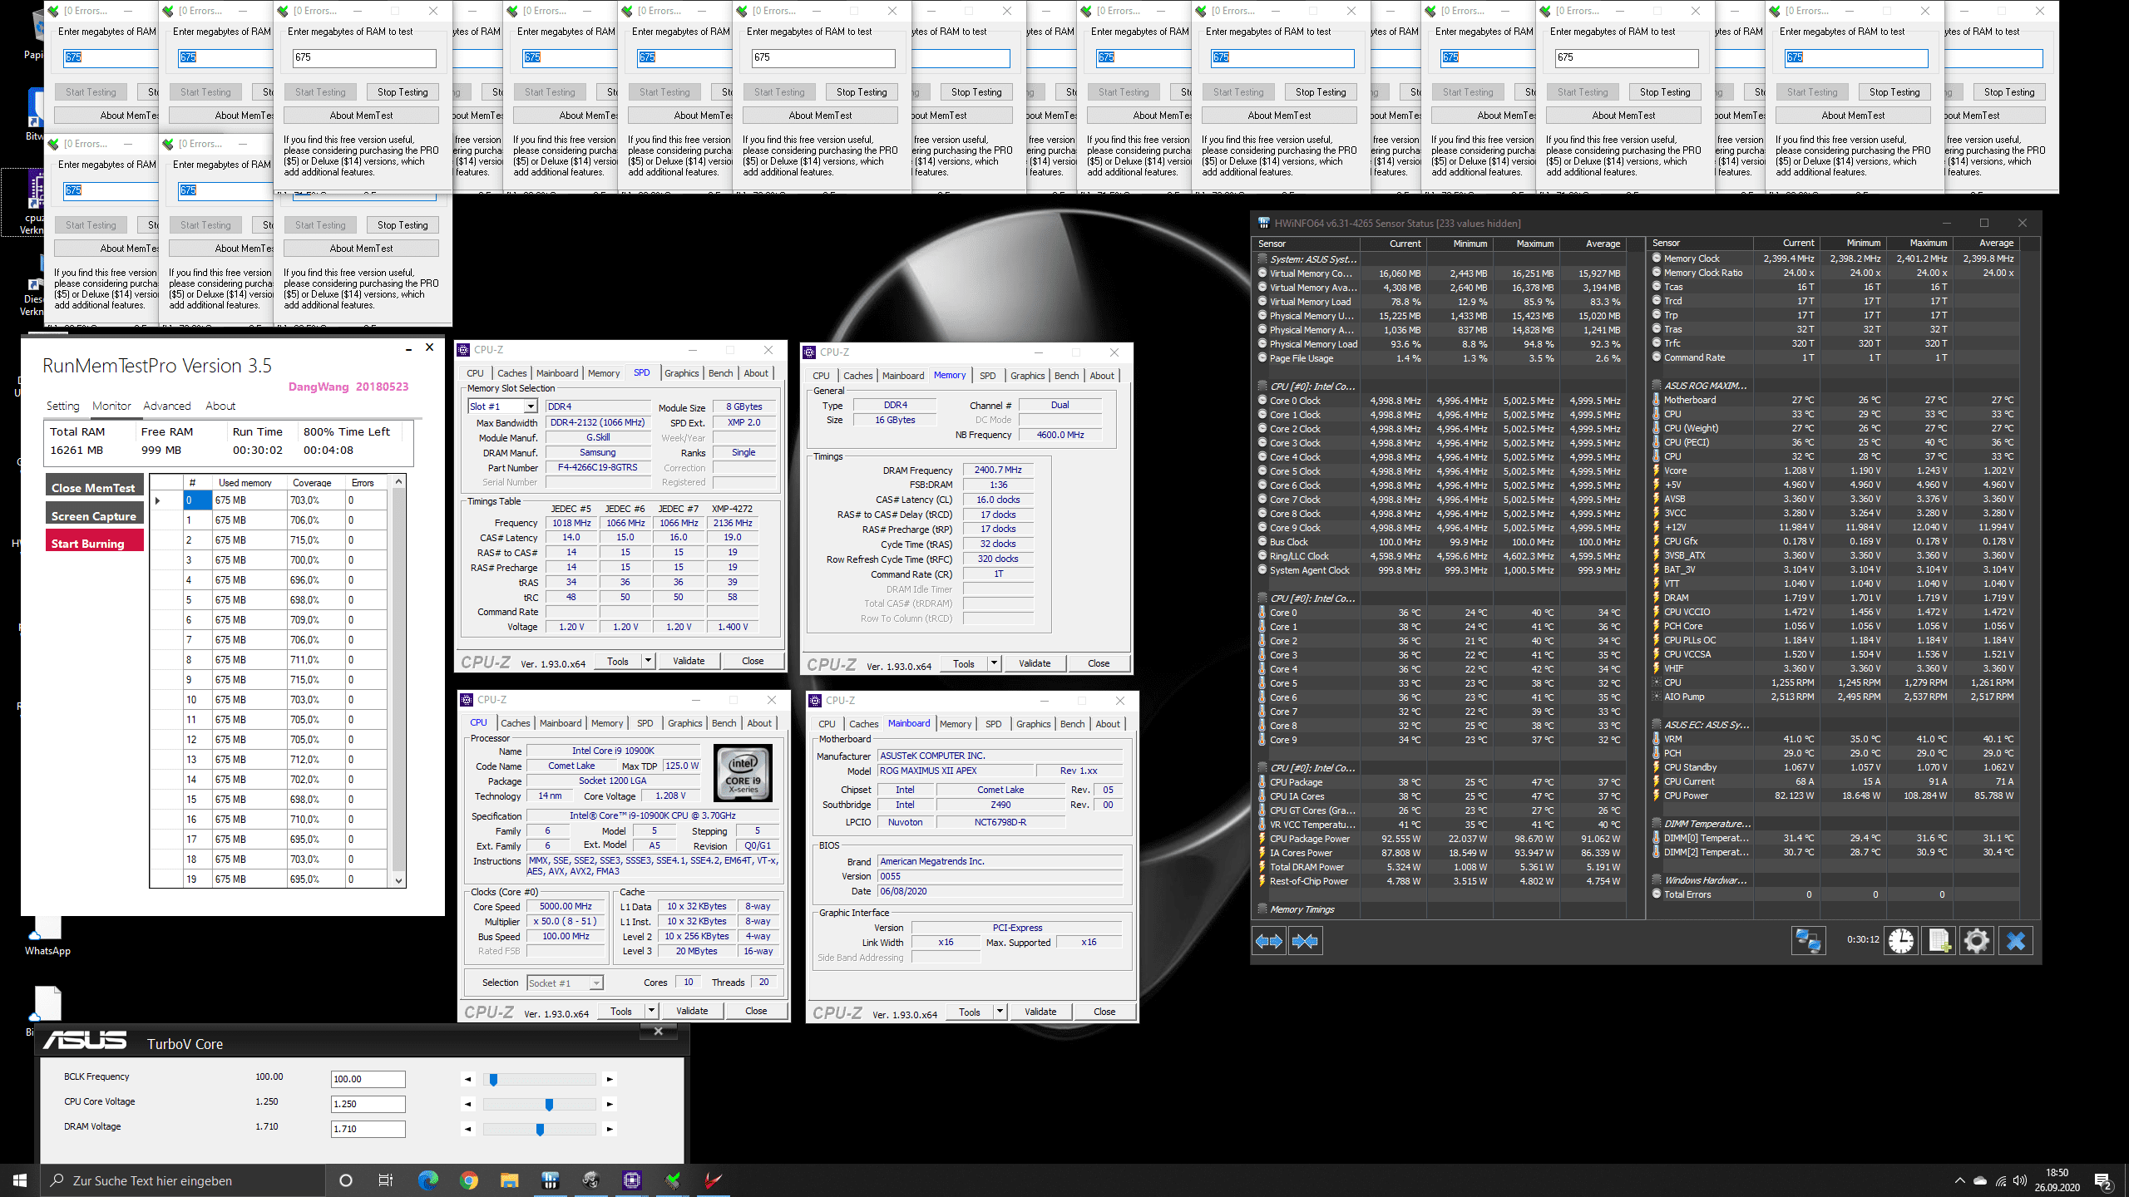Open Tools dropdown arrow in CPU-Z CPU window
The image size is (2129, 1197).
tap(651, 1011)
